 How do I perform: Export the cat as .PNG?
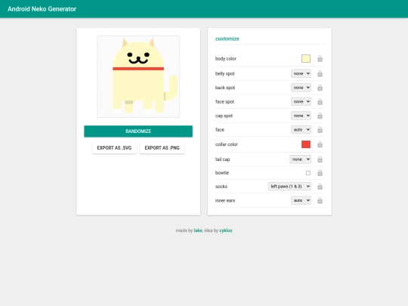click(162, 148)
